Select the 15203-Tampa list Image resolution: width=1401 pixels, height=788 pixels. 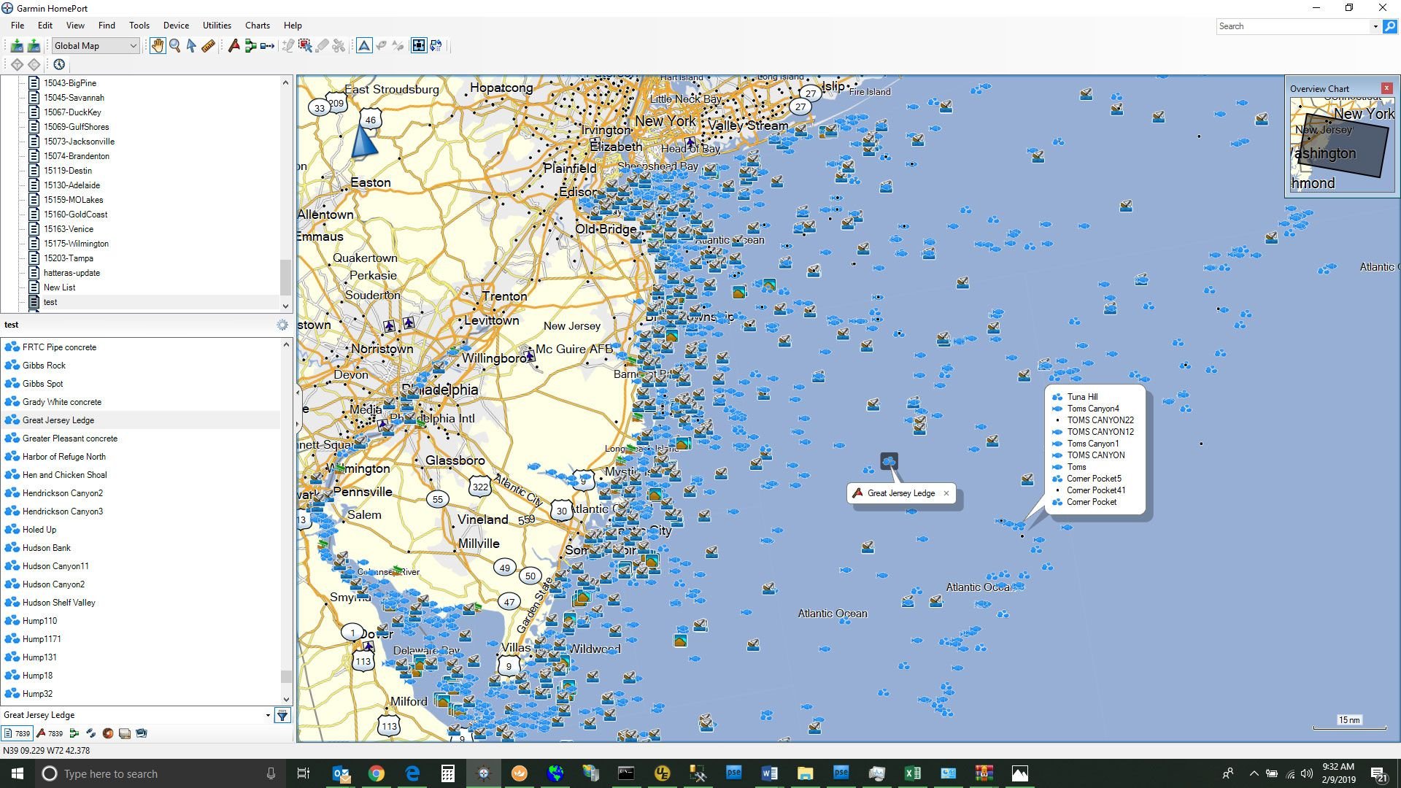pos(68,258)
